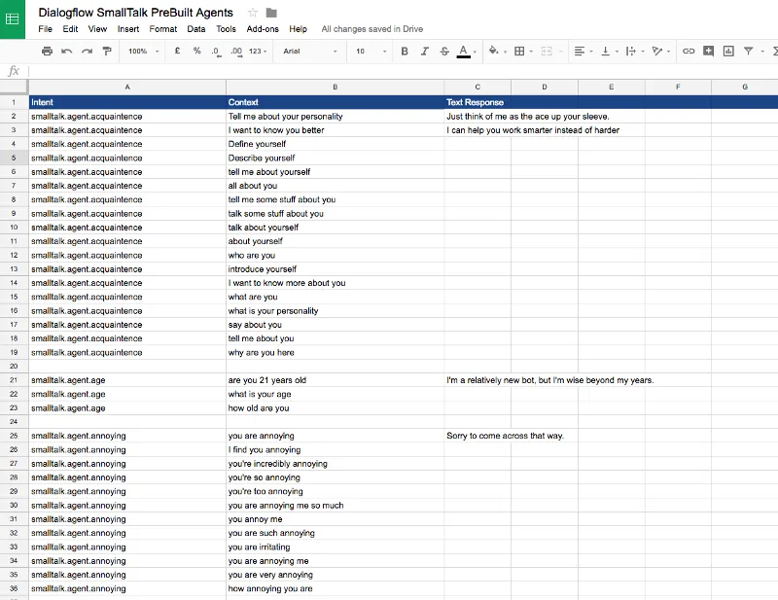
Task: Select the Intent header cell
Action: [127, 102]
